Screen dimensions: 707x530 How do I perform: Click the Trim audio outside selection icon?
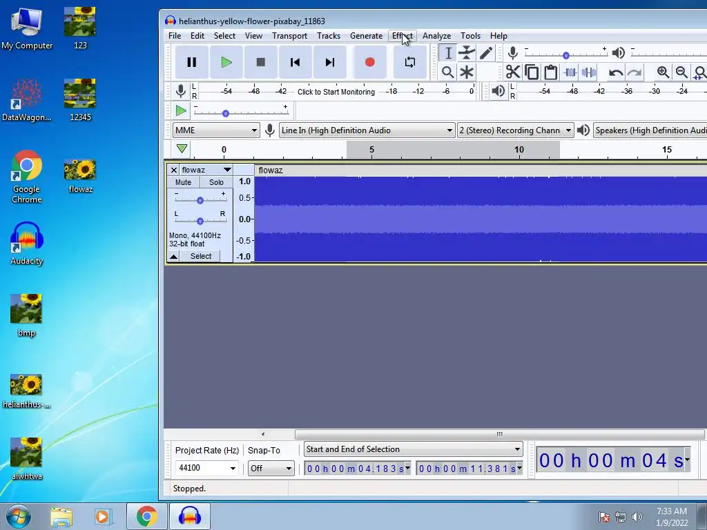click(x=570, y=72)
